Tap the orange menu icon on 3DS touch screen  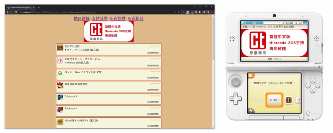pyautogui.click(x=251, y=76)
